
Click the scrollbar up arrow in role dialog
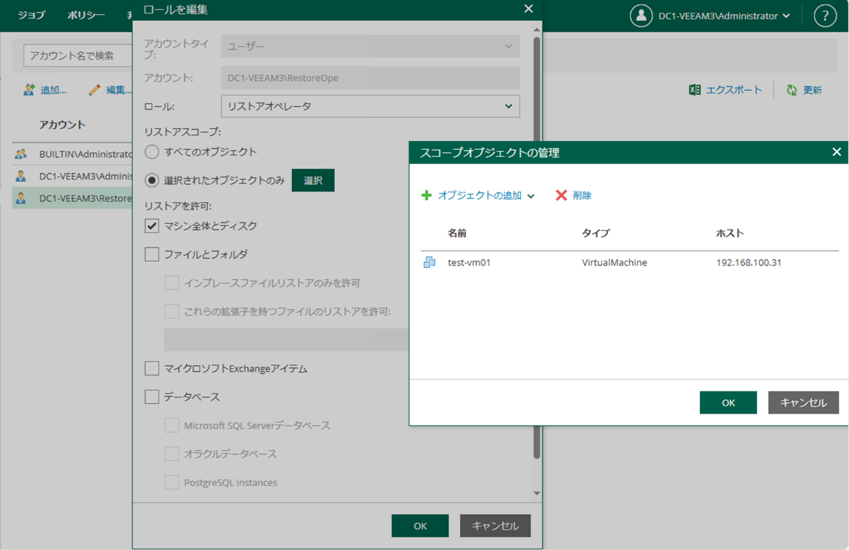pos(537,30)
